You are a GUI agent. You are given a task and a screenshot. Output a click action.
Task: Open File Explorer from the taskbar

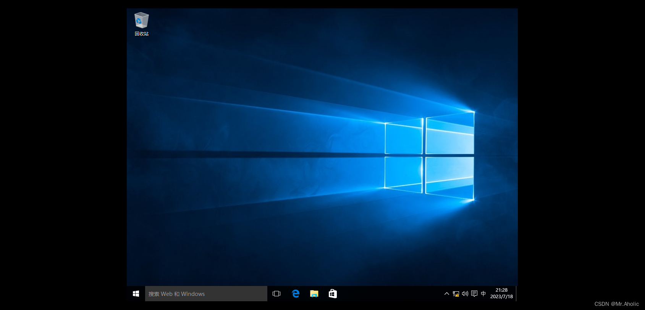pos(314,294)
